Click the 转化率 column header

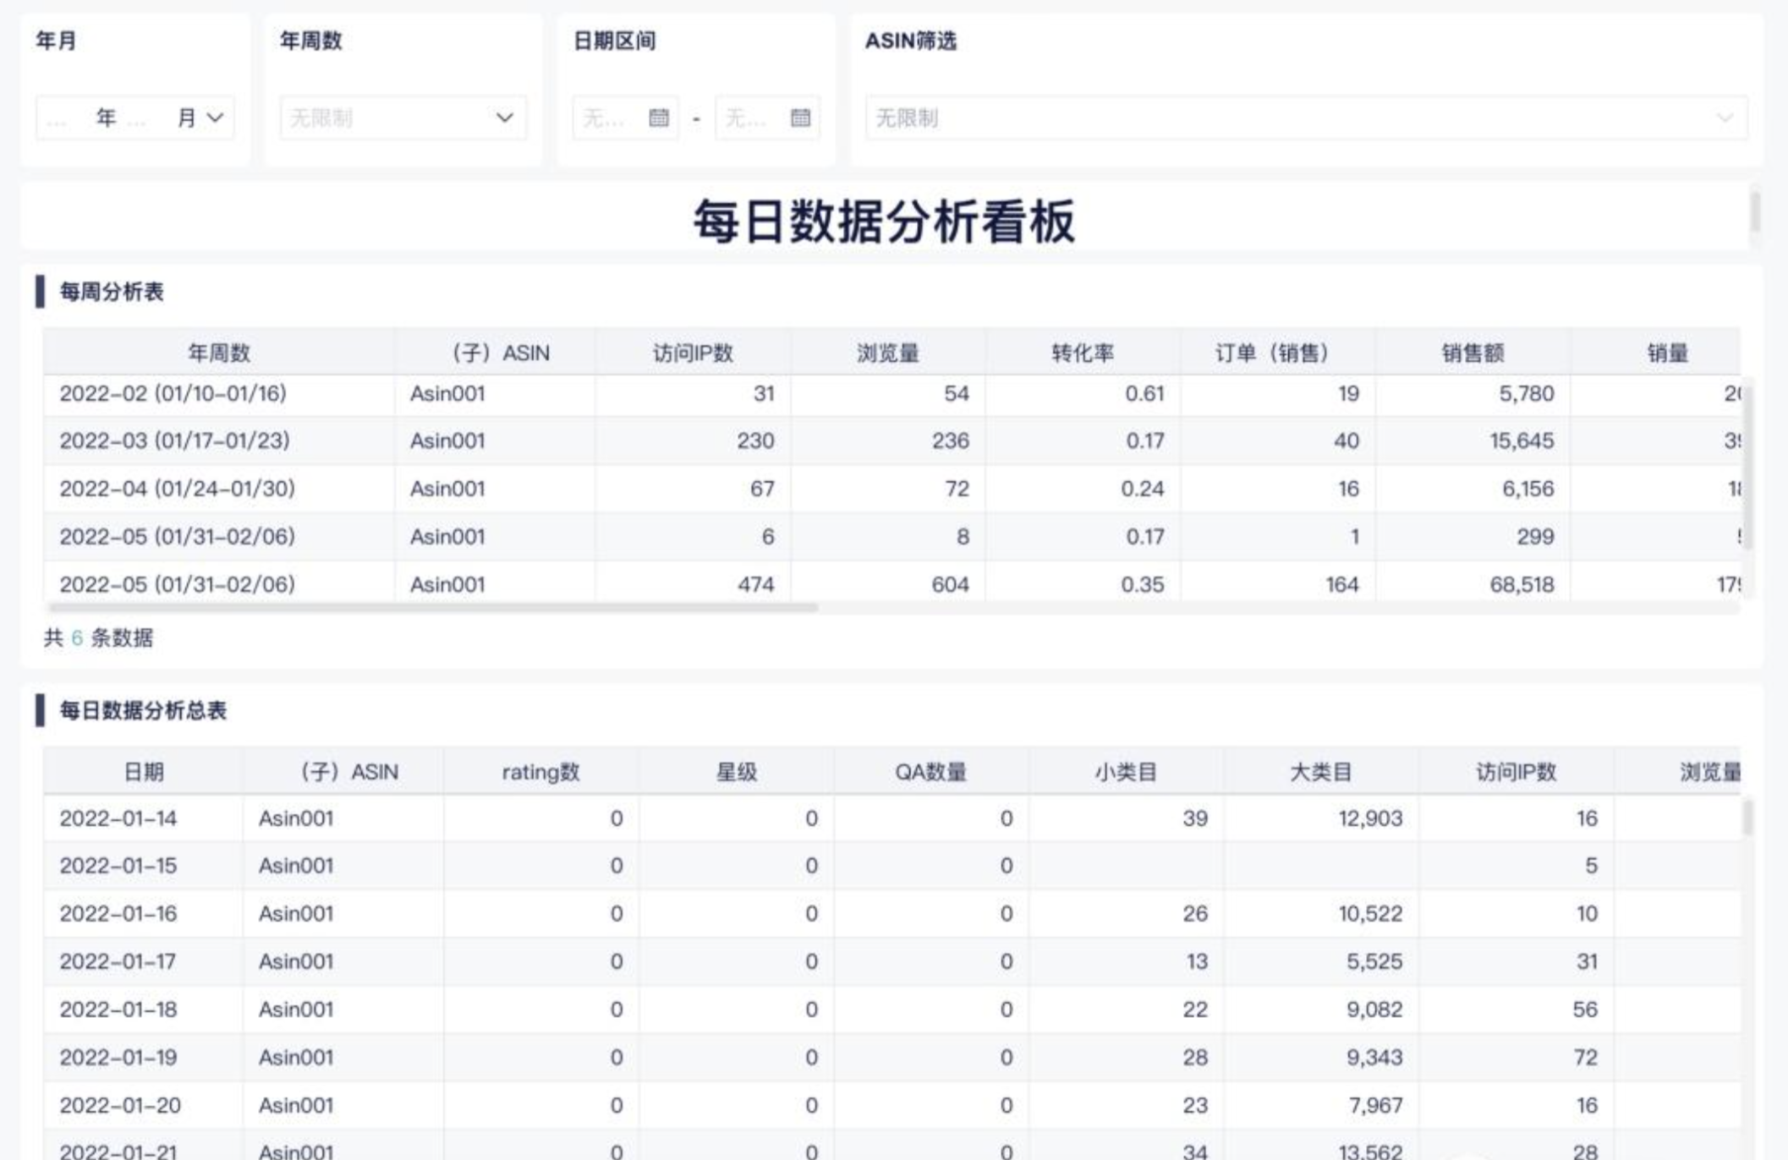1082,353
